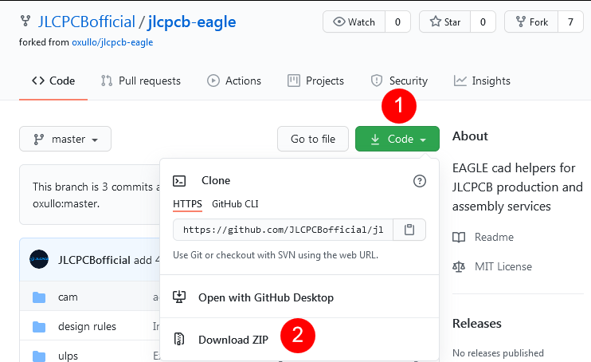Image resolution: width=591 pixels, height=362 pixels.
Task: Click the 'Use Git or checkout with SVN' text
Action: click(276, 255)
